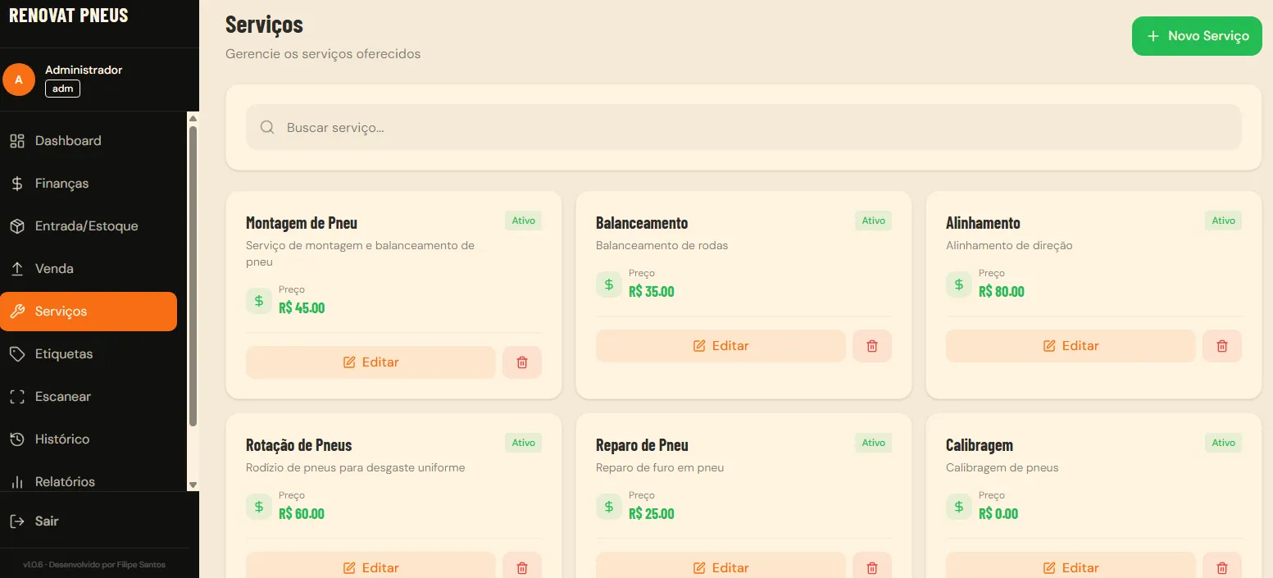Delete the Montagem de Pneu service

[522, 362]
